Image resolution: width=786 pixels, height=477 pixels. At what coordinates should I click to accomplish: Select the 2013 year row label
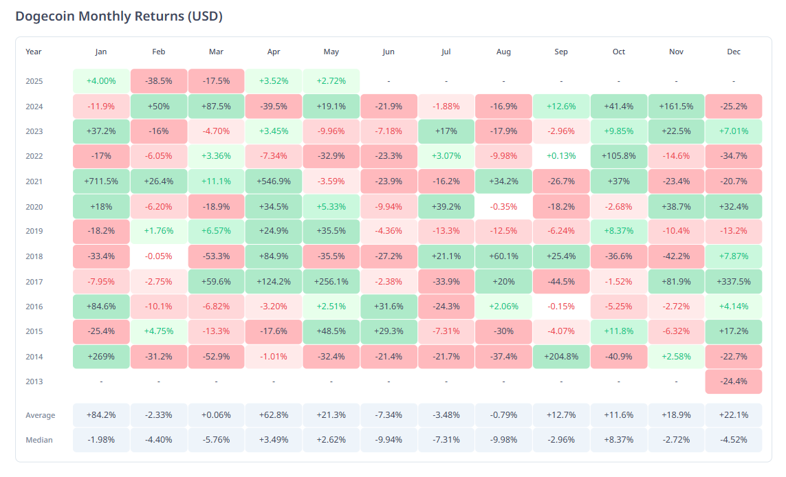point(34,381)
